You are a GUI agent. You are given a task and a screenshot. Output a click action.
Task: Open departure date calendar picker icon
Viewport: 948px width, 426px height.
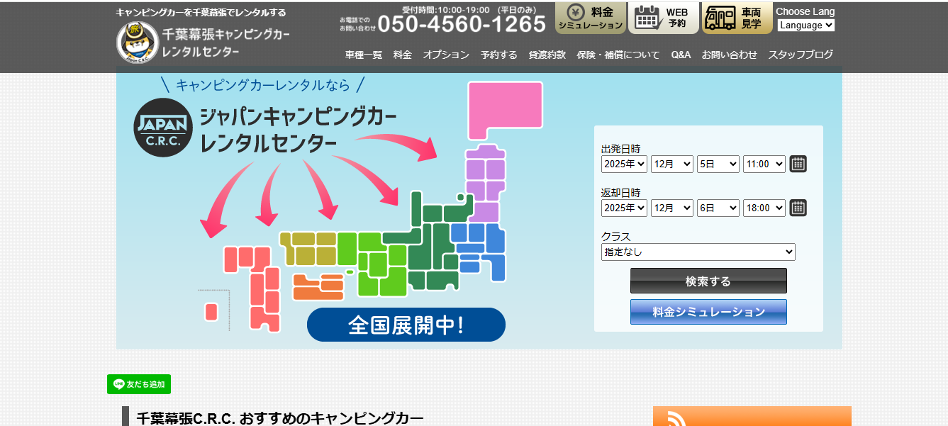pyautogui.click(x=798, y=164)
